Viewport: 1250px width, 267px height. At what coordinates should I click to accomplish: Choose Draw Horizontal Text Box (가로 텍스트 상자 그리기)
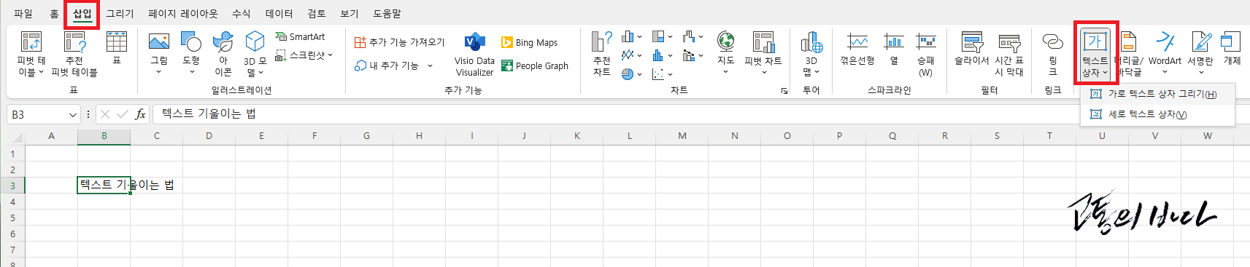pos(1157,94)
